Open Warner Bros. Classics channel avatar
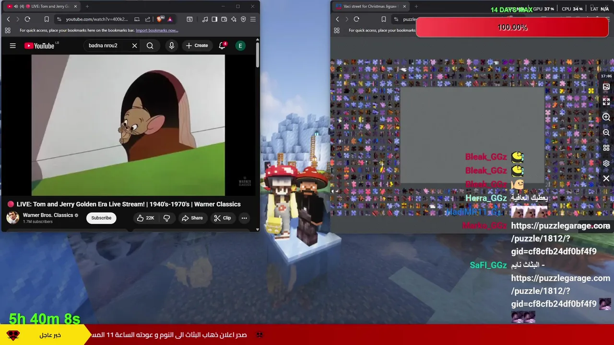This screenshot has height=345, width=614. click(12, 218)
